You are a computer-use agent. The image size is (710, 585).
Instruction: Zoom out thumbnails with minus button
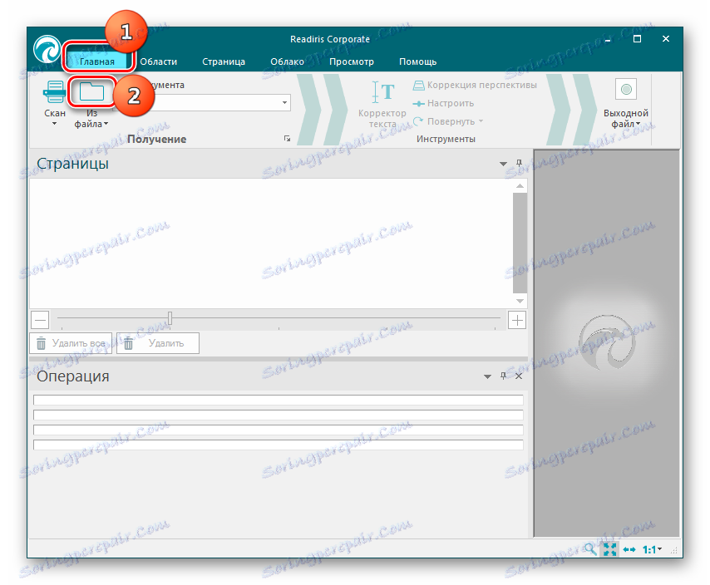point(40,320)
